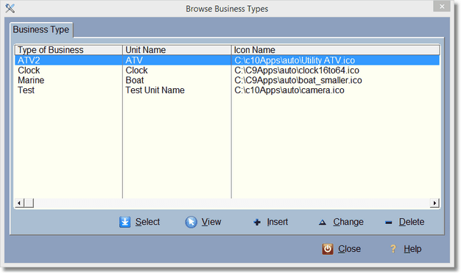Click the ATV unit name cell
The image size is (461, 274).
pos(134,60)
